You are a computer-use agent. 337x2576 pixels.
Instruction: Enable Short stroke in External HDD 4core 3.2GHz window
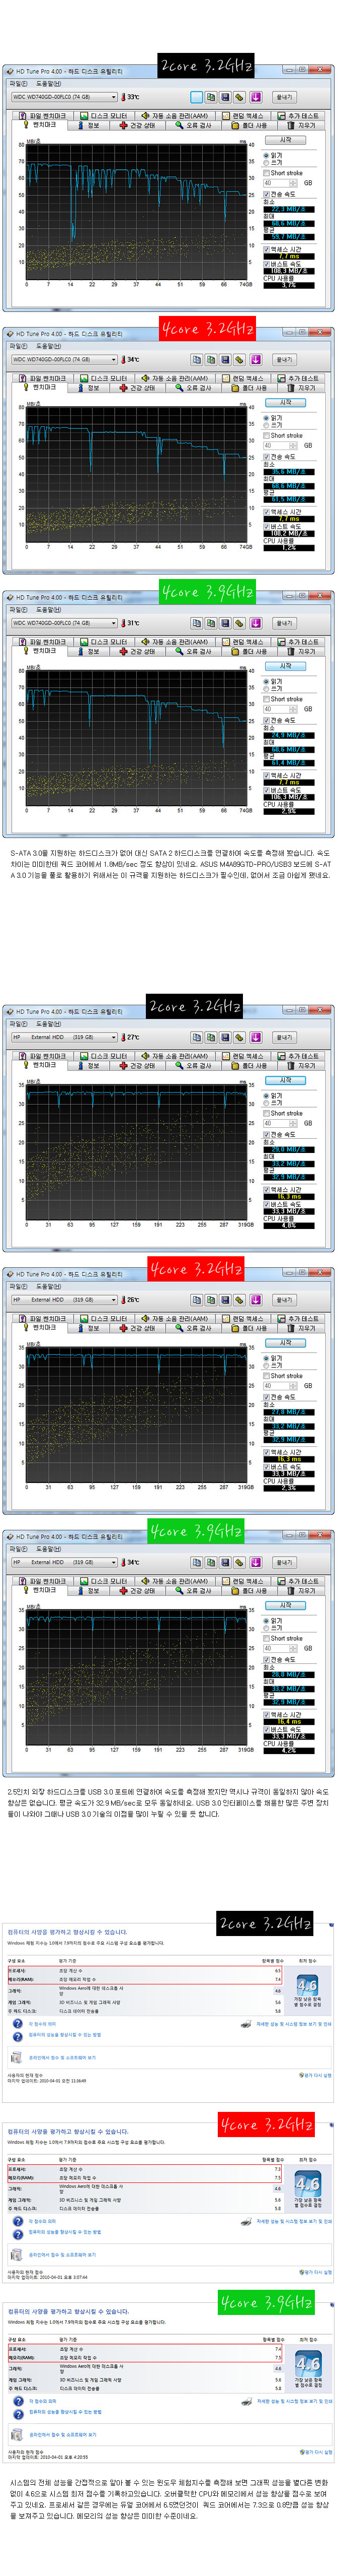[283, 1376]
